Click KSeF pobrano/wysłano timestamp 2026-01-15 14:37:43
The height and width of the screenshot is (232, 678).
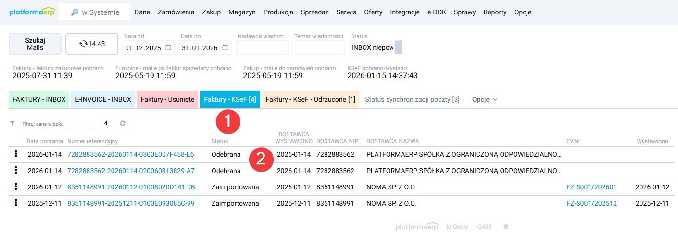click(x=382, y=76)
